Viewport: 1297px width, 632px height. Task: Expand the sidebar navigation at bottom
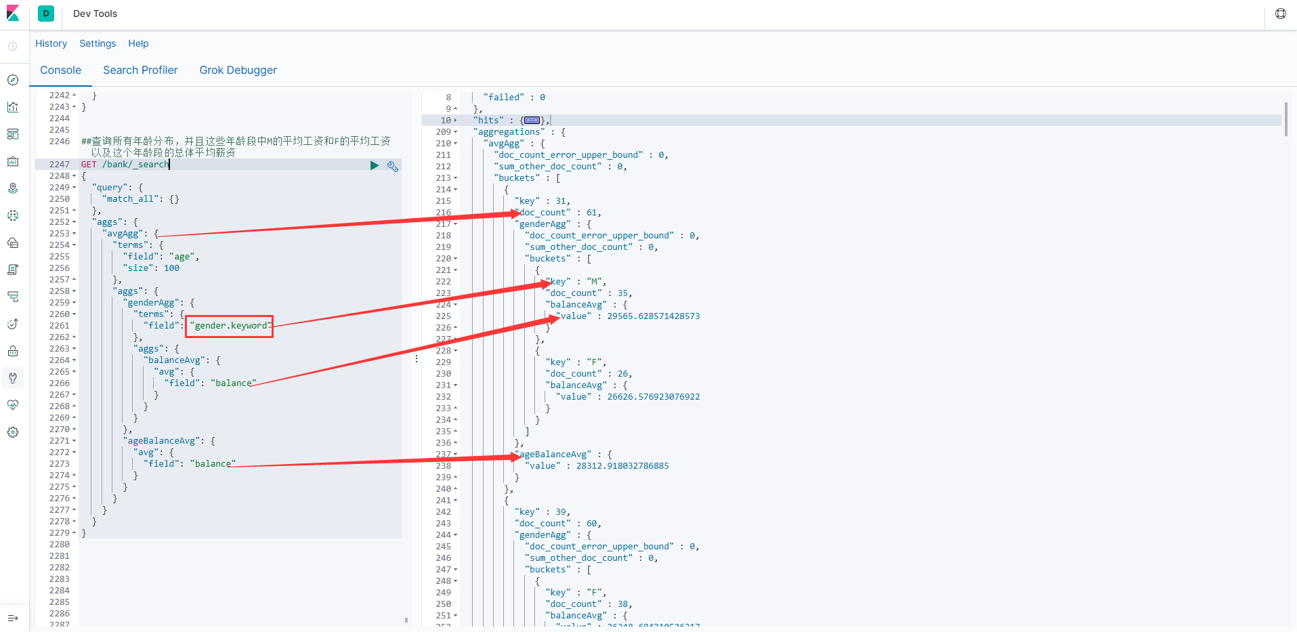coord(13,618)
